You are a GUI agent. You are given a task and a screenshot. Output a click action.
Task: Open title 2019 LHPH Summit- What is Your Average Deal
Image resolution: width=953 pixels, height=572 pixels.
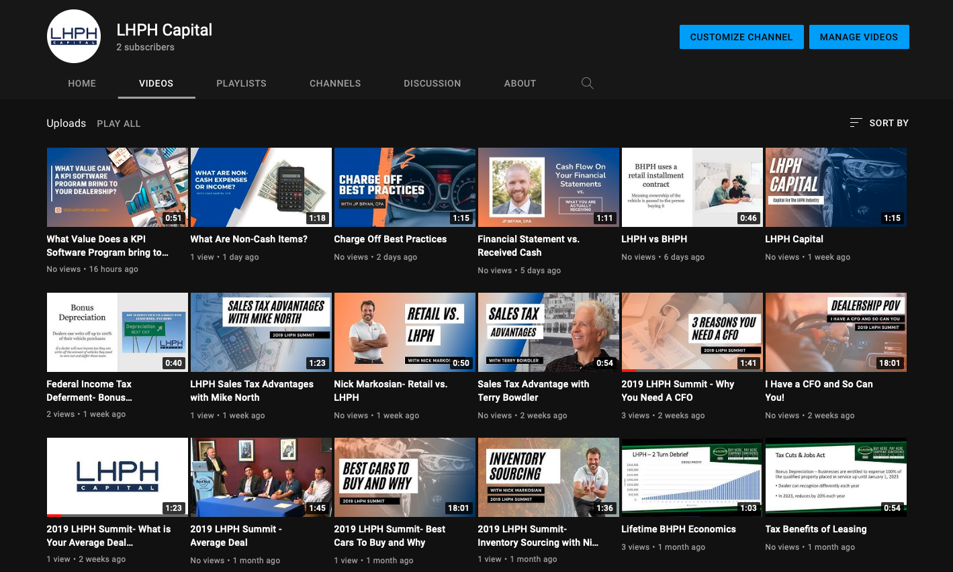tap(109, 536)
